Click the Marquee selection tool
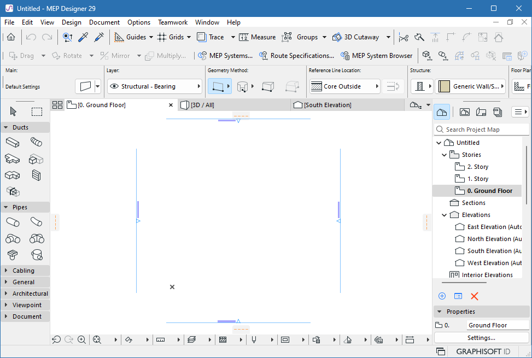The image size is (532, 358). click(x=37, y=111)
